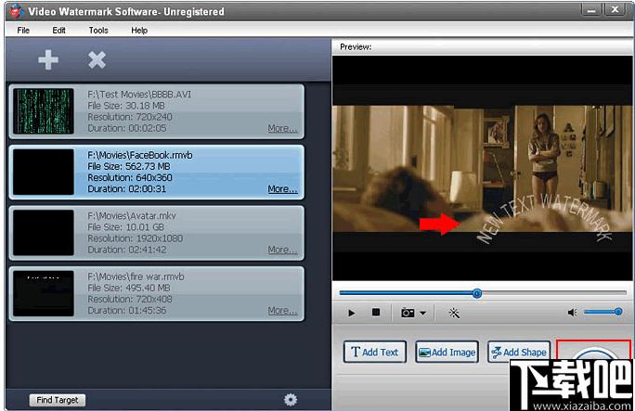Image resolution: width=635 pixels, height=411 pixels.
Task: Click the Add Shape button
Action: click(518, 353)
